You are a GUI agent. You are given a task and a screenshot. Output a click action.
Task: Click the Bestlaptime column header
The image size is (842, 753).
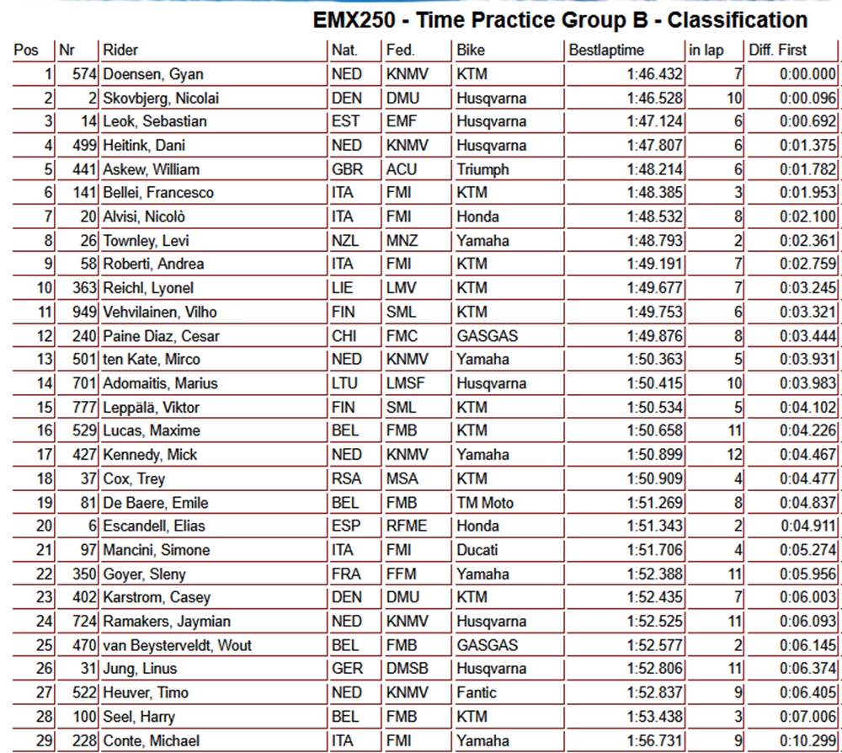606,50
